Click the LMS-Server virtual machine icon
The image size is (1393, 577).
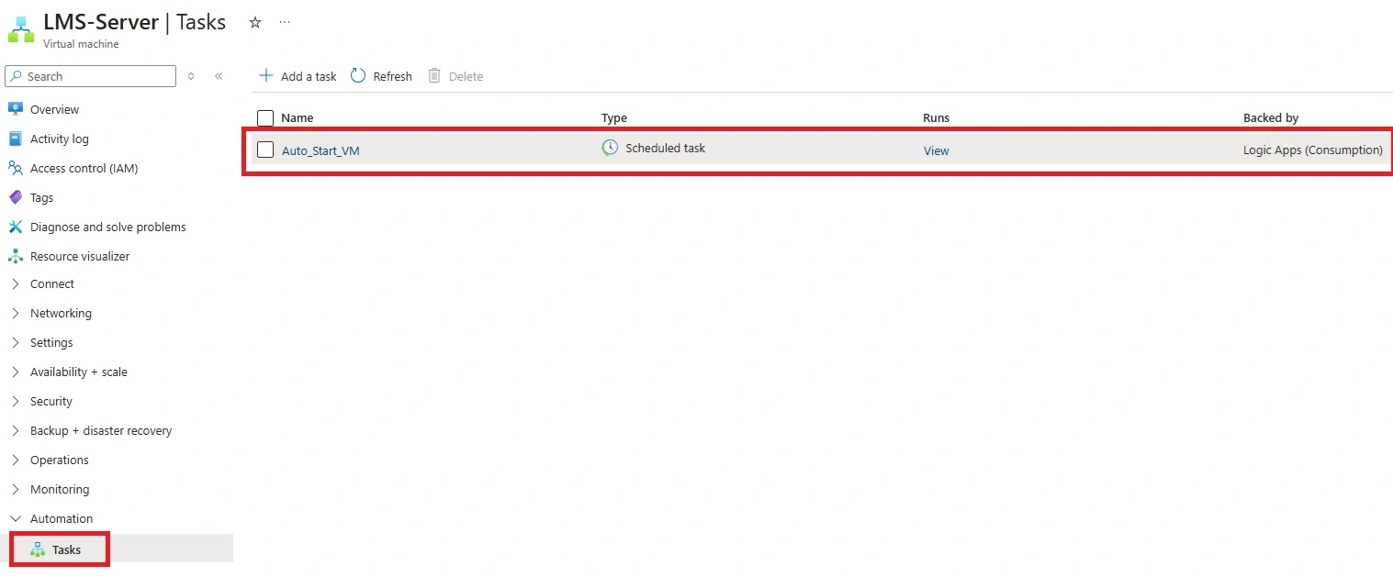20,29
